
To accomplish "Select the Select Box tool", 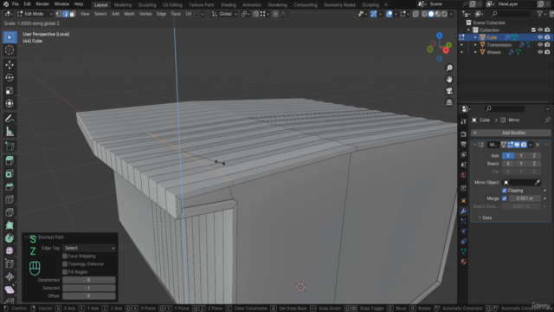I will pyautogui.click(x=10, y=37).
